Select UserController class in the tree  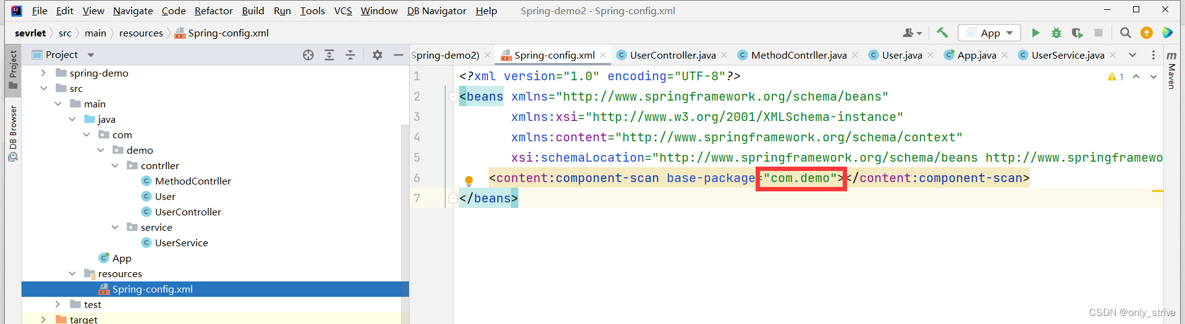pyautogui.click(x=188, y=212)
